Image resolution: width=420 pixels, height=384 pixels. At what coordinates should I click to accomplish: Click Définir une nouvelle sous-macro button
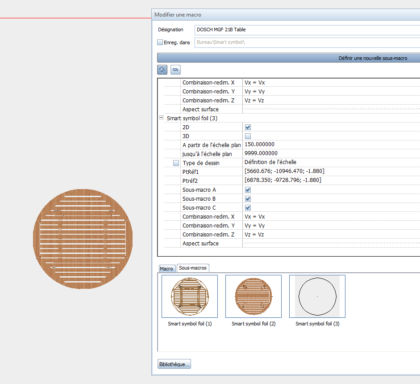288,58
